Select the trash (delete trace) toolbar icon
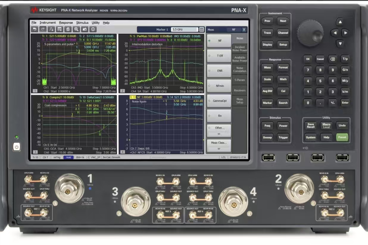This screenshot has width=368, height=245. pos(68,29)
